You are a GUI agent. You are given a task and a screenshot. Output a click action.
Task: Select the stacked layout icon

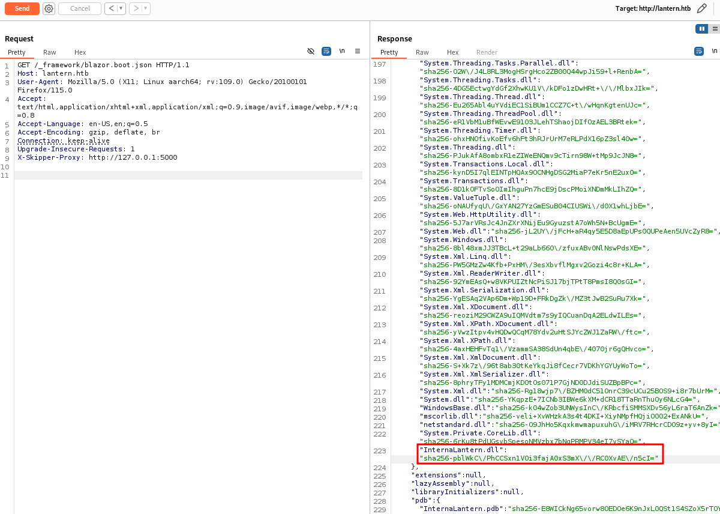click(714, 29)
